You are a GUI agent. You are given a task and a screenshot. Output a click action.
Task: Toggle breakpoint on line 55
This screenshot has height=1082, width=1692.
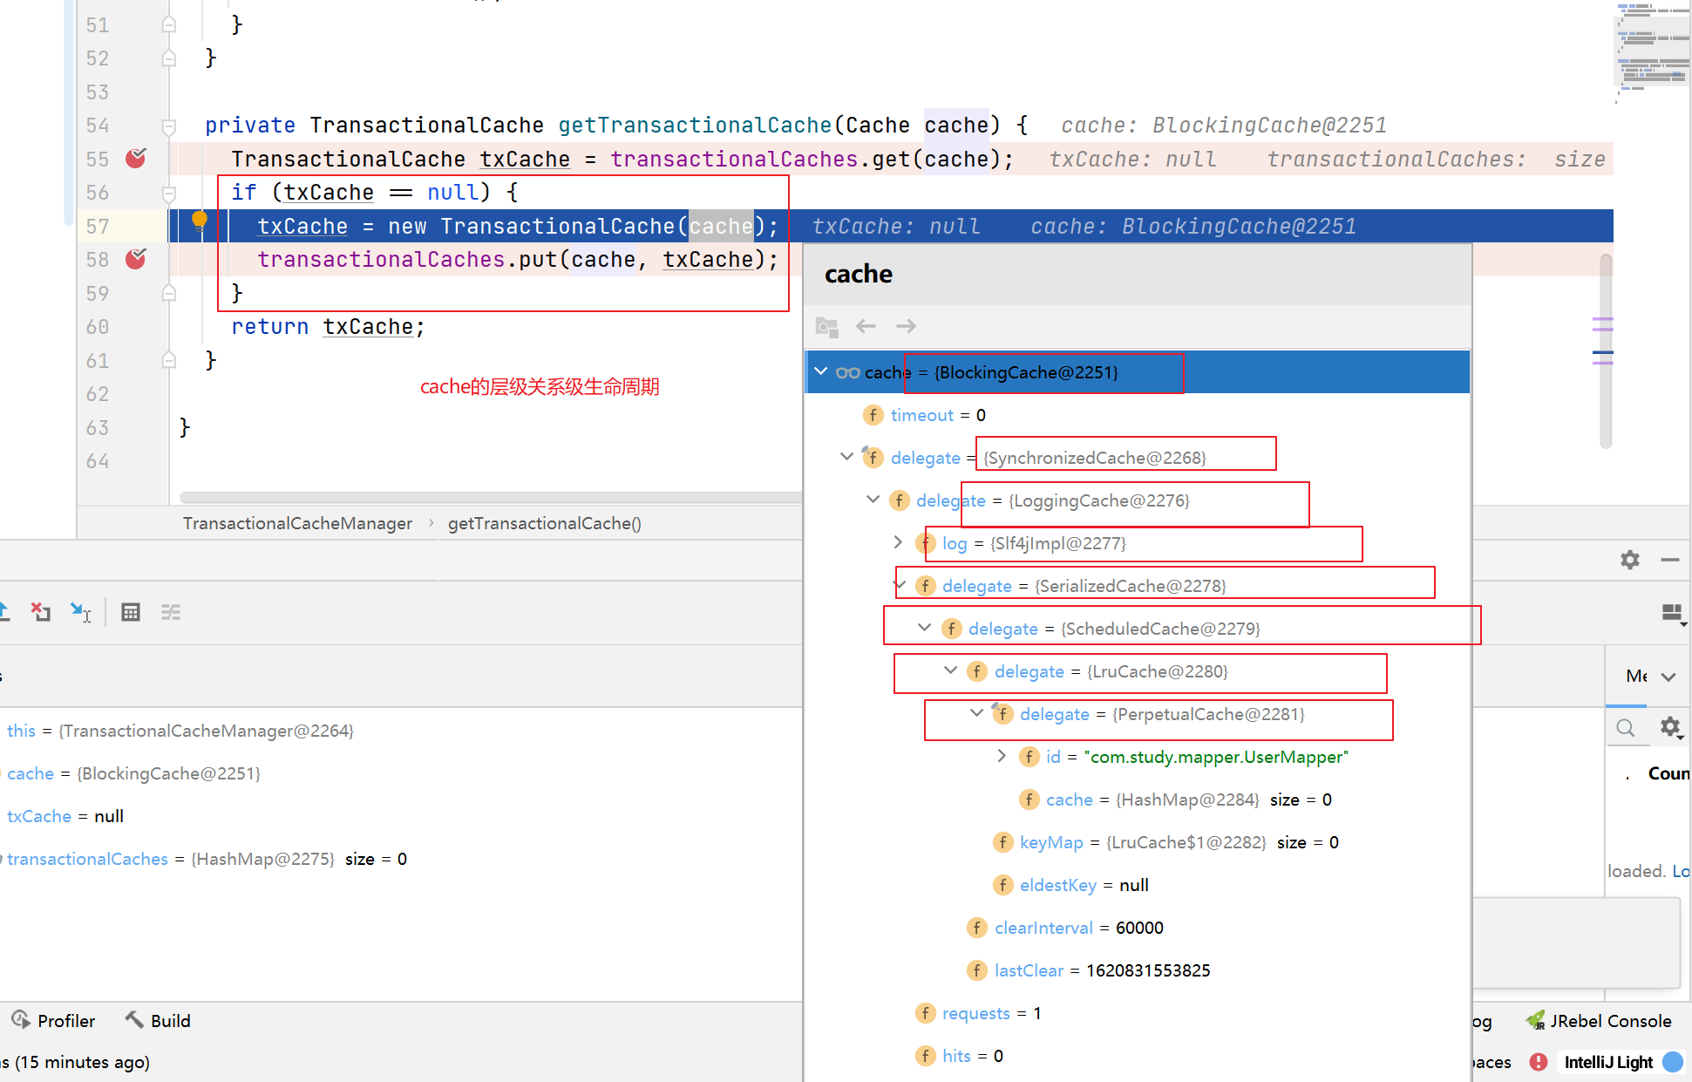point(136,159)
